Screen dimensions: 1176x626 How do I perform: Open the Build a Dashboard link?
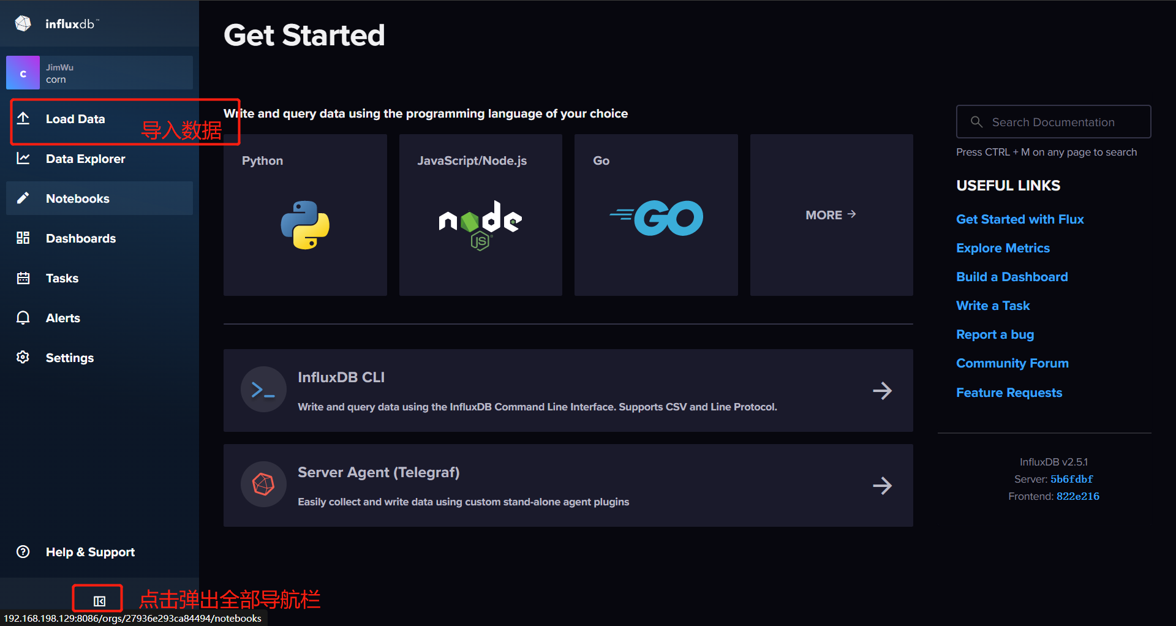coord(1012,277)
